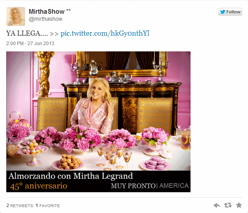Retweet using the retweet arrows icon
The width and height of the screenshot is (248, 213).
[x=228, y=205]
